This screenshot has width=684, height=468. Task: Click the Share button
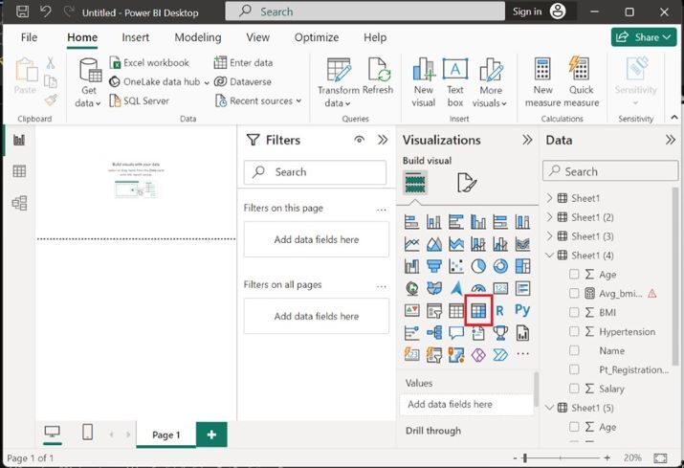(643, 37)
